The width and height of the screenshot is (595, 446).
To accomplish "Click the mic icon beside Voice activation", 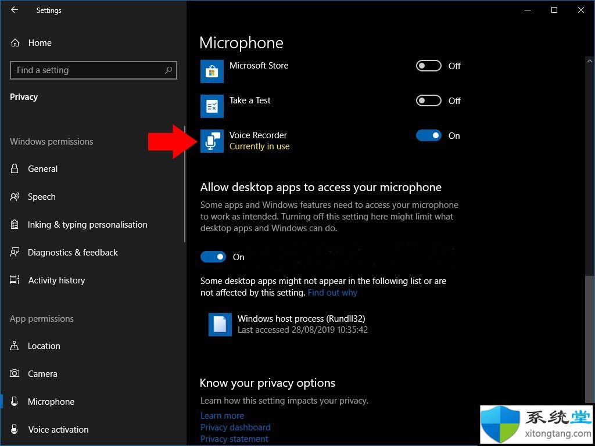I will point(15,430).
